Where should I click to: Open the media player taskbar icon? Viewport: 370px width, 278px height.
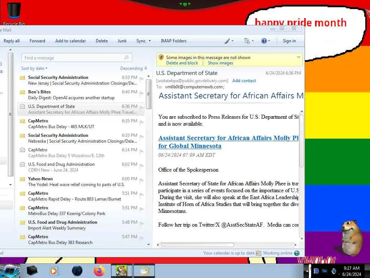[54, 271]
